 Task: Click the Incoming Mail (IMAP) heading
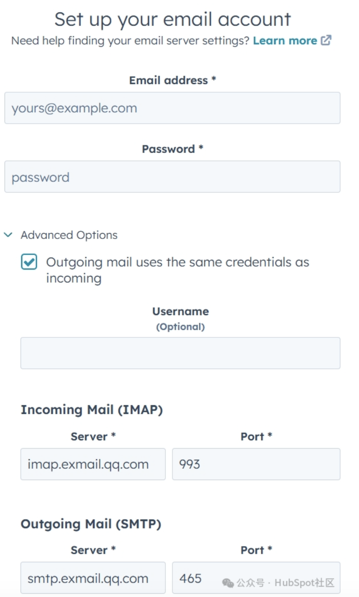tap(92, 410)
